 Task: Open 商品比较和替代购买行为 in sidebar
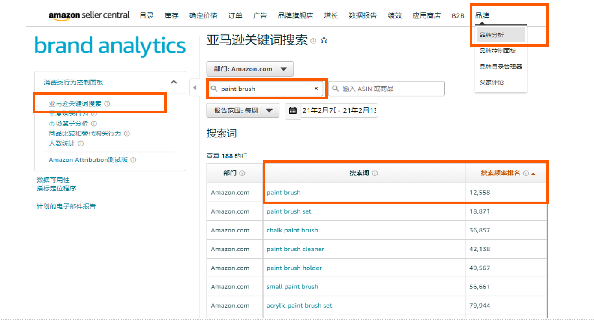85,134
